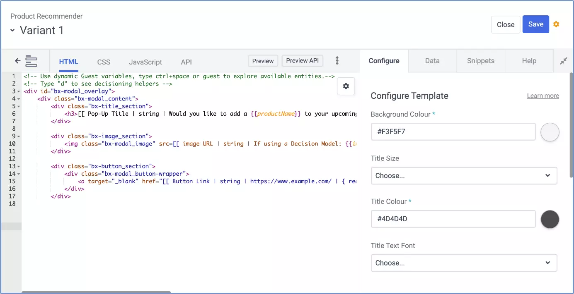Viewport: 574px width, 294px height.
Task: Click the horizontal scrollbar of the code editor
Action: click(x=96, y=292)
